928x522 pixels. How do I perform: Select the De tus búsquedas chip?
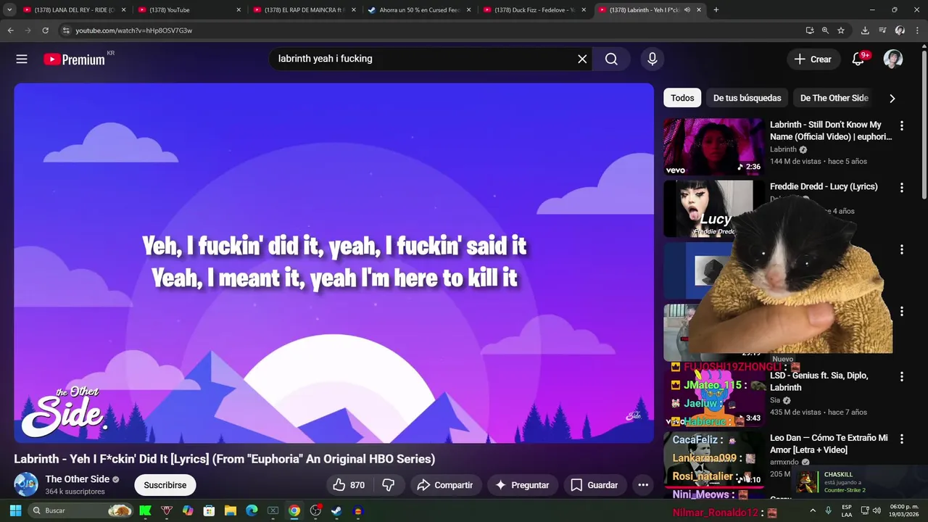click(x=747, y=98)
